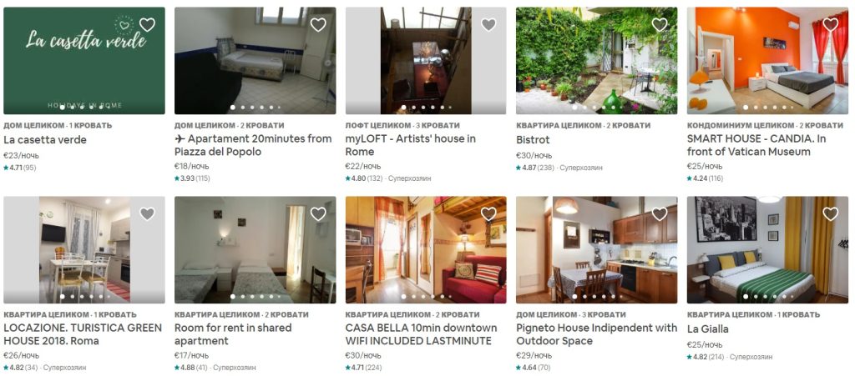855x376 pixels.
Task: Open SMART HOUSE orange bedroom photo
Action: coord(767,60)
